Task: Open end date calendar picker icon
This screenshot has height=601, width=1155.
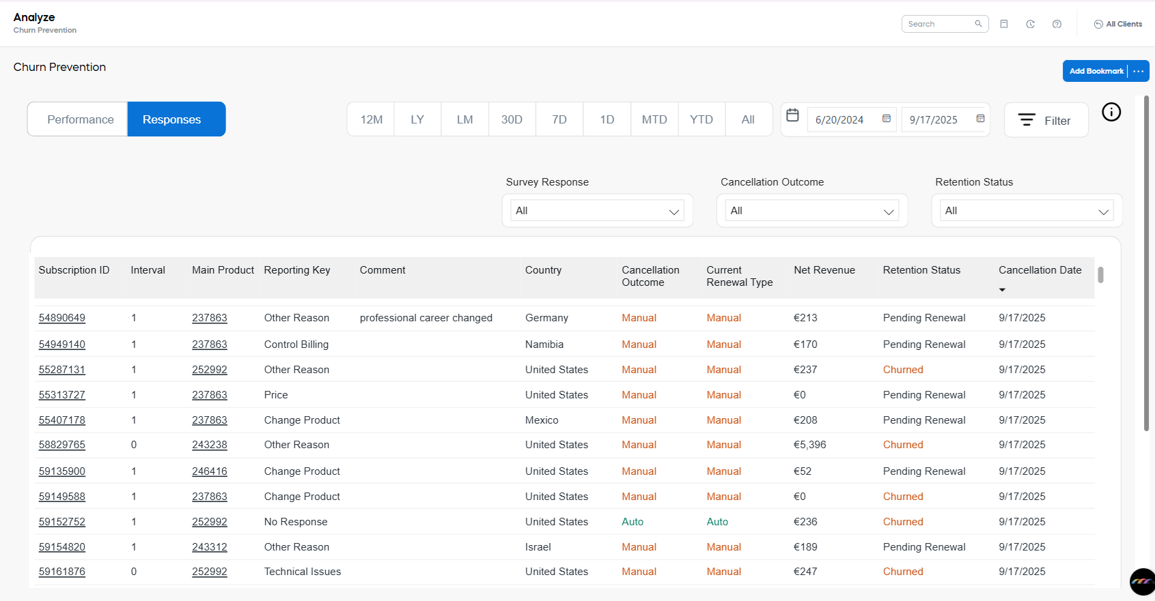Action: tap(980, 119)
